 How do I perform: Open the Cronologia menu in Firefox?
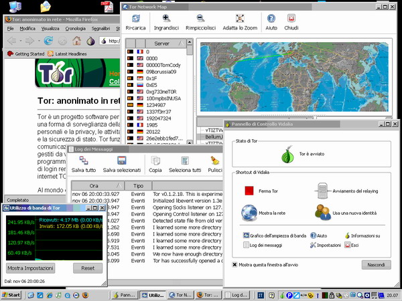(74, 29)
